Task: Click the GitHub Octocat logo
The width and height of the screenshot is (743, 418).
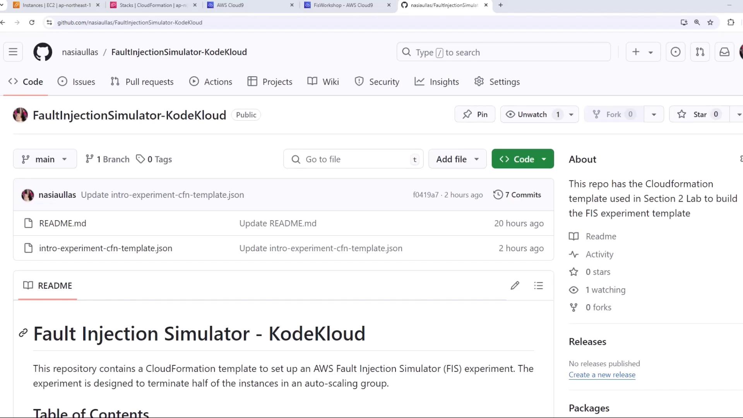Action: tap(43, 52)
